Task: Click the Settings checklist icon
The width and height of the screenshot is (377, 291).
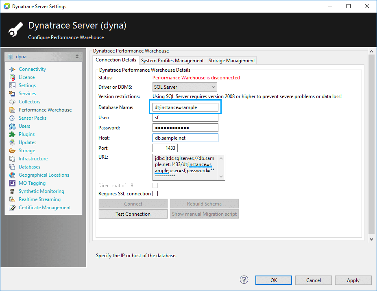Action: 12,85
